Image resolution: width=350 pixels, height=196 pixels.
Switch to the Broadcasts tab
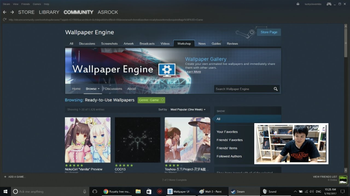click(x=147, y=44)
